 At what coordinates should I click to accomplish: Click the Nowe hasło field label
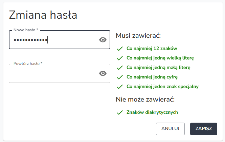26,30
